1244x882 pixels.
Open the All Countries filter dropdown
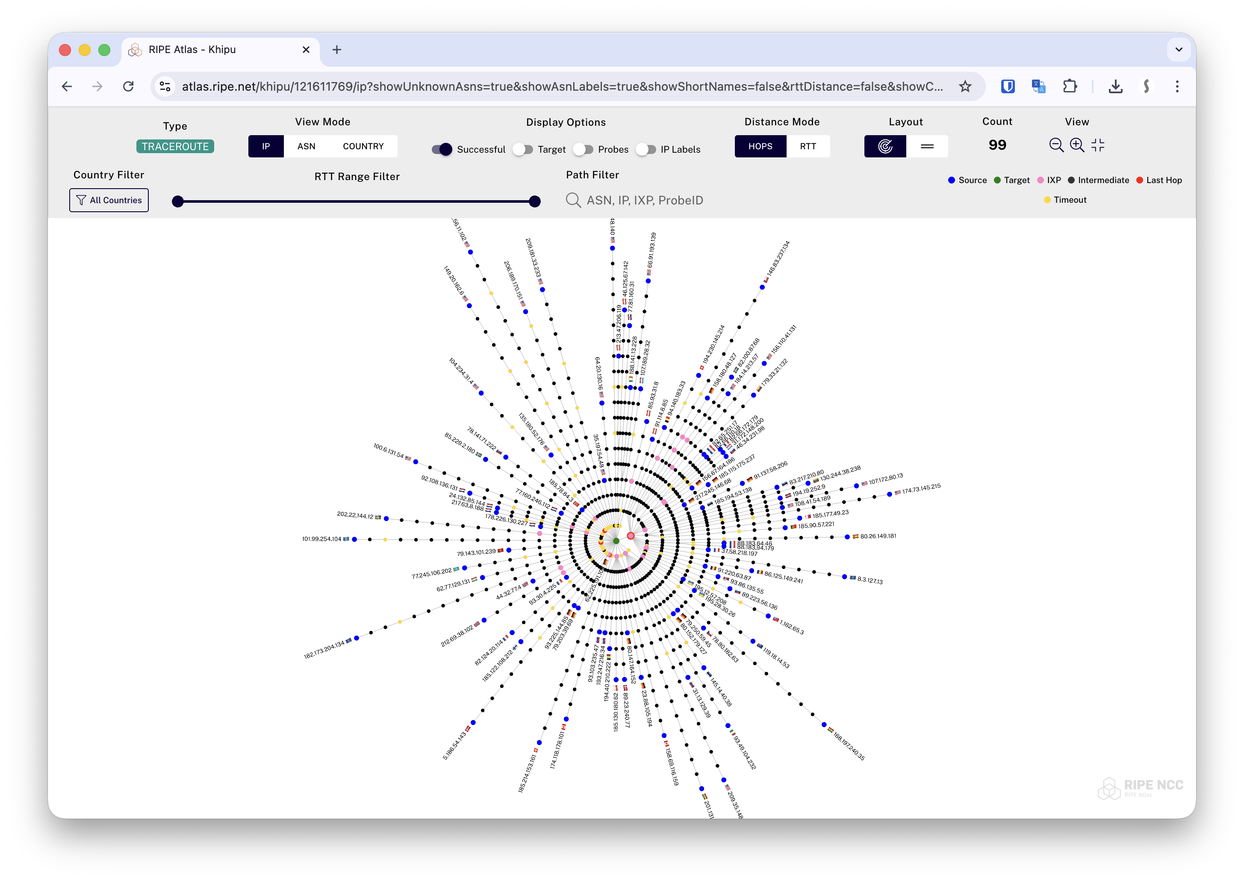109,200
